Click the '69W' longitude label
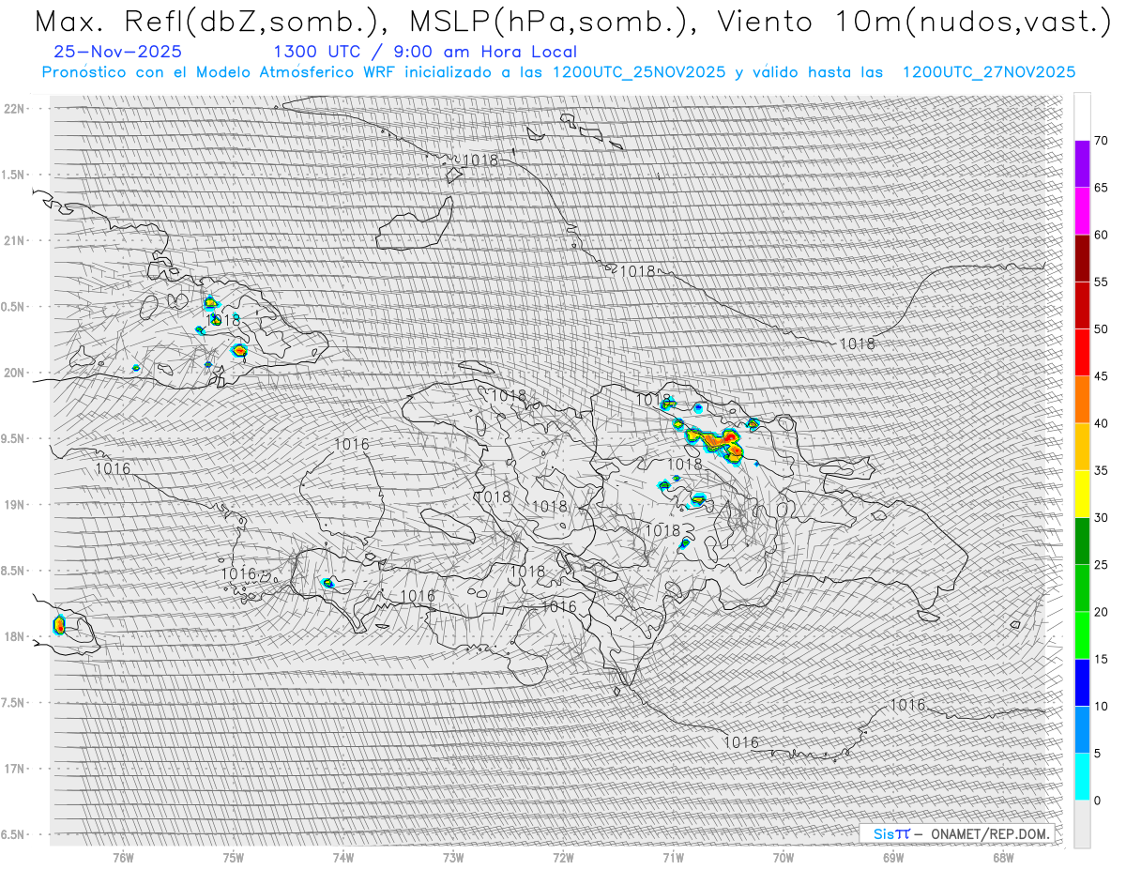Screen dimensions: 1126x870 click(x=893, y=857)
